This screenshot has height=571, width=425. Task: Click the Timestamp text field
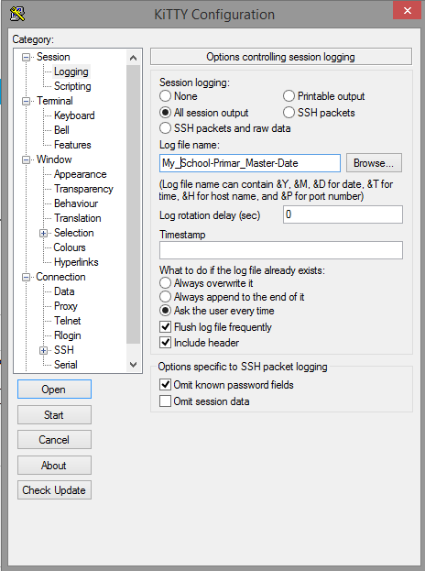click(281, 250)
